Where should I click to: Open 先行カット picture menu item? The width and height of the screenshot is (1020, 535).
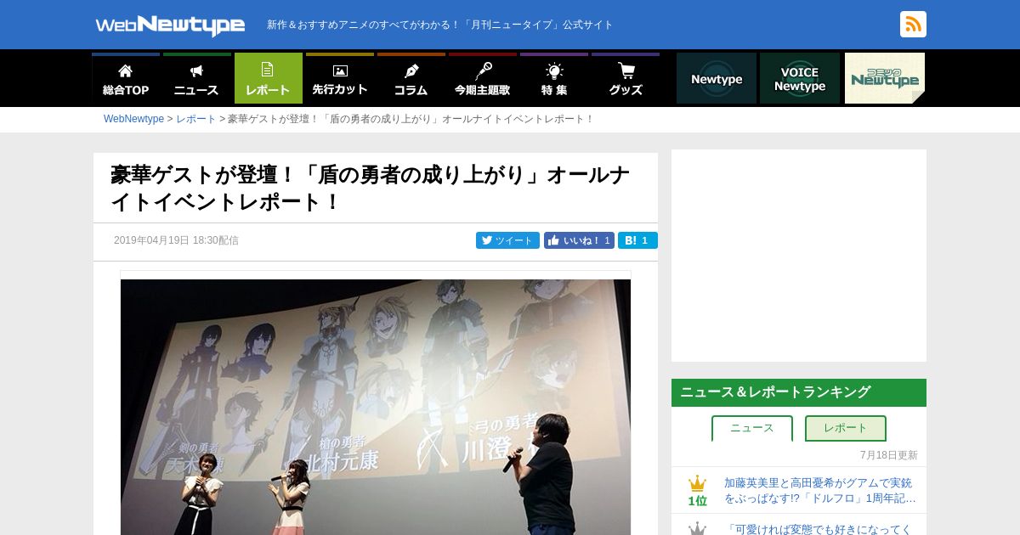pos(340,78)
